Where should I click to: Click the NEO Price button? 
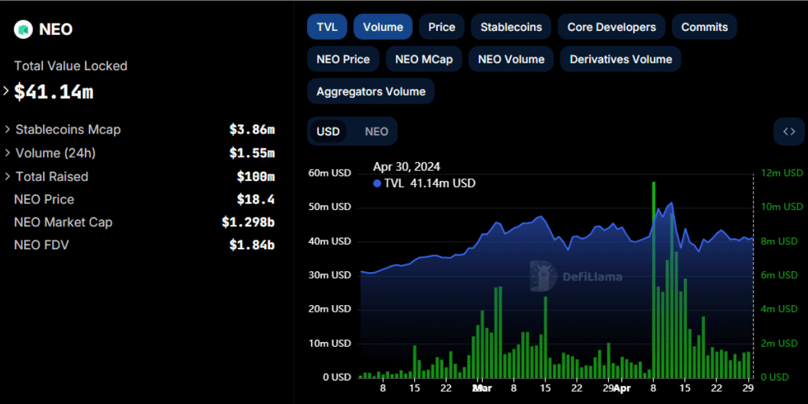(343, 59)
